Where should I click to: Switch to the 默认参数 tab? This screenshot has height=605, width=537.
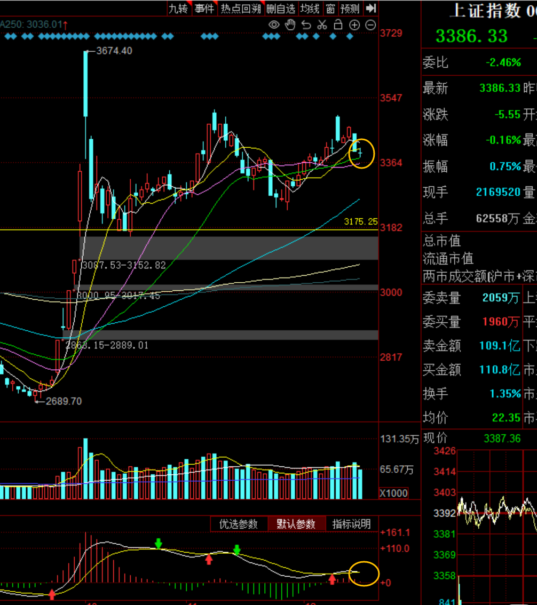(x=296, y=524)
